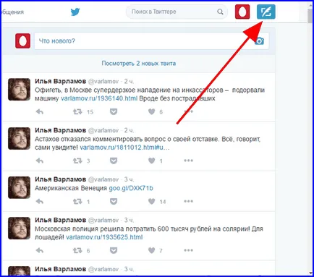The width and height of the screenshot is (314, 277).
Task: Click Илья Варламов name on инкассаторов tweet
Action: point(60,81)
